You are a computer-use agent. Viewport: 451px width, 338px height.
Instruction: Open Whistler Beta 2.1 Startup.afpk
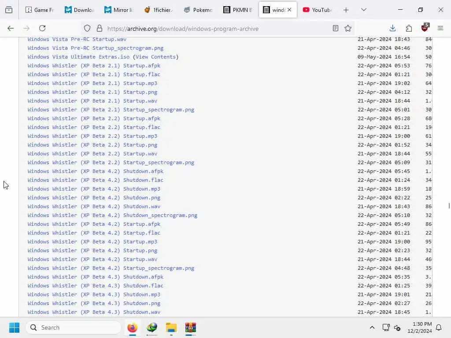(94, 66)
